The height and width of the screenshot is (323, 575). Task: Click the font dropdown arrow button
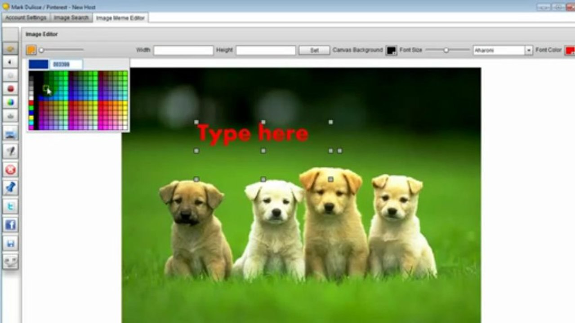(x=529, y=50)
